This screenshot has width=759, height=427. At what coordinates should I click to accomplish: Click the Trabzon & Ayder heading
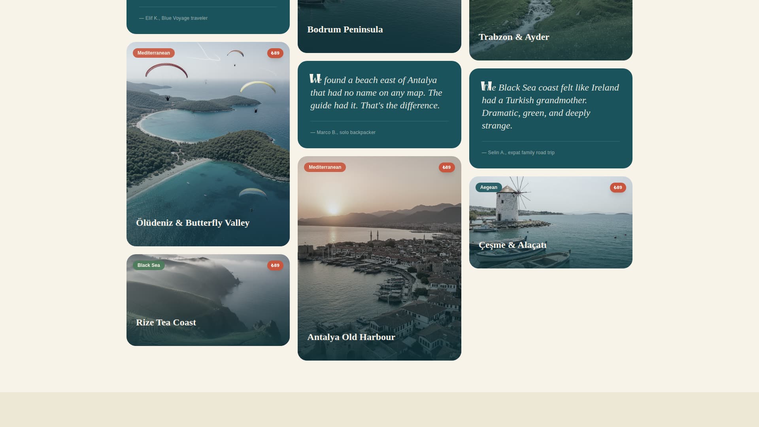514,37
